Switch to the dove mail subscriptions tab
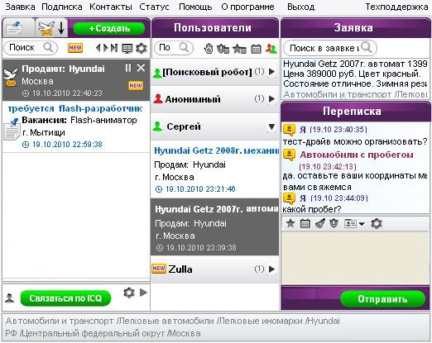Viewport: 432px width, 343px height. pyautogui.click(x=46, y=28)
